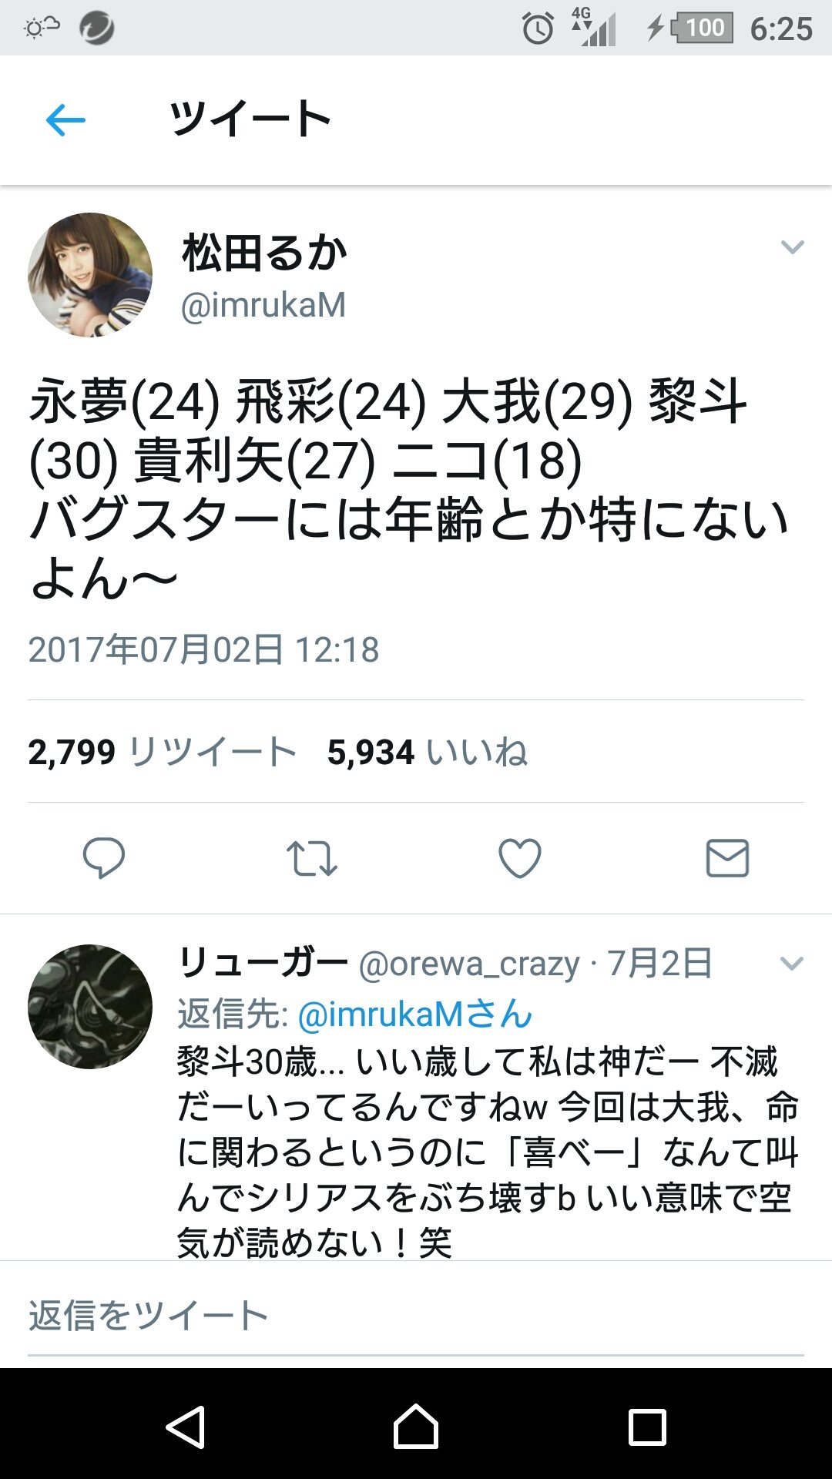Viewport: 832px width, 1479px height.
Task: View the 5,934 いいね list
Action: [428, 752]
